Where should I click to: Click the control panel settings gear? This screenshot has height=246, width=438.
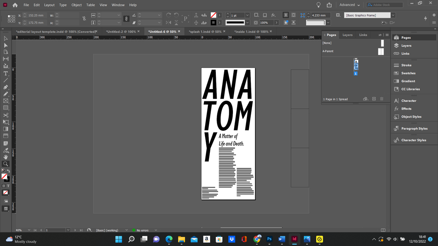point(434,15)
